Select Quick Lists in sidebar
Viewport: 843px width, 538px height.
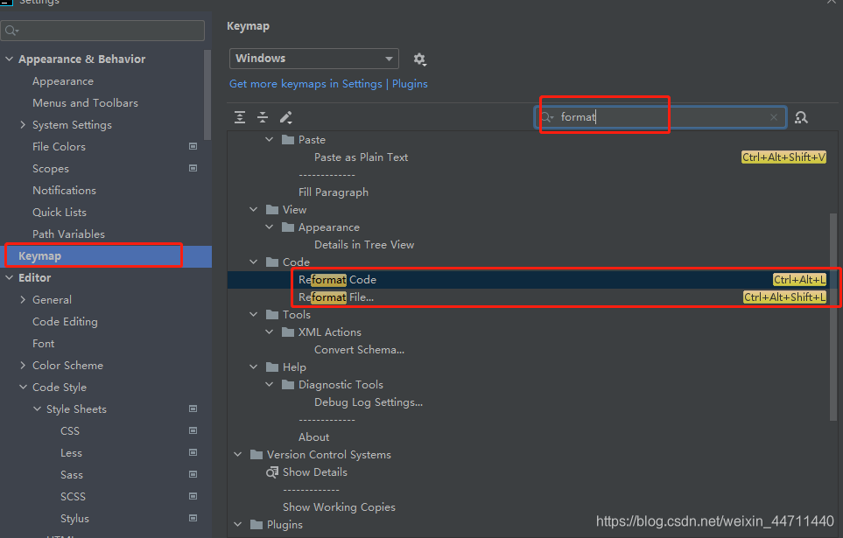click(60, 213)
